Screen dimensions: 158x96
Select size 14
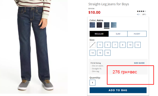[92, 53]
